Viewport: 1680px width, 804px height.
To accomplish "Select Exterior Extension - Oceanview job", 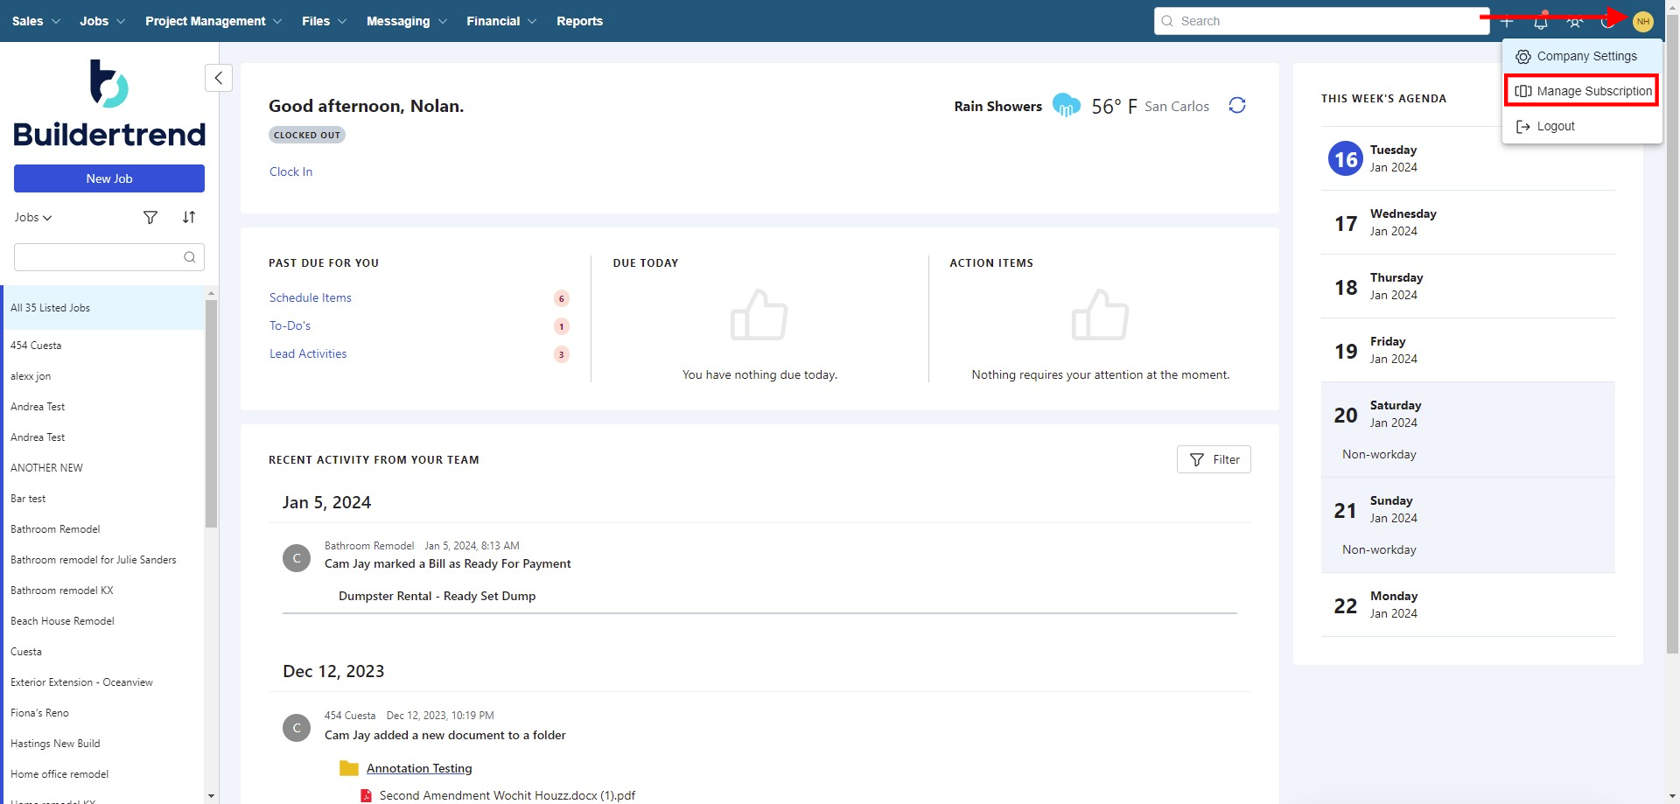I will pyautogui.click(x=104, y=682).
